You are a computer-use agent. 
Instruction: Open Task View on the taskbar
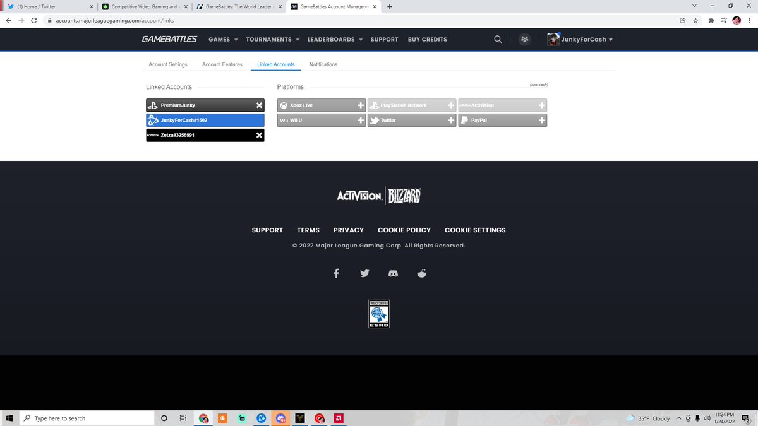183,418
